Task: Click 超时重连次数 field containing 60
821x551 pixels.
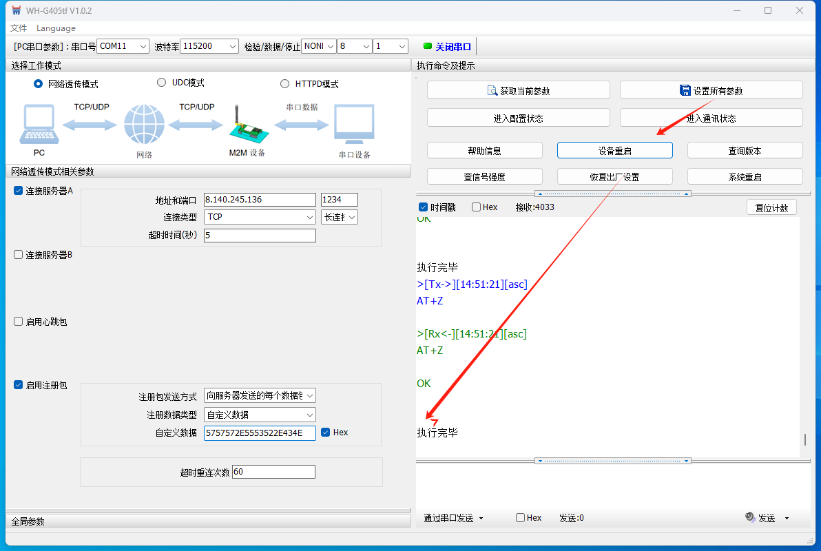Action: (274, 472)
